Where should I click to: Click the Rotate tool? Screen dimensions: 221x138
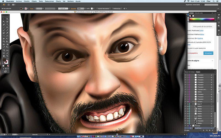[x=3, y=35]
